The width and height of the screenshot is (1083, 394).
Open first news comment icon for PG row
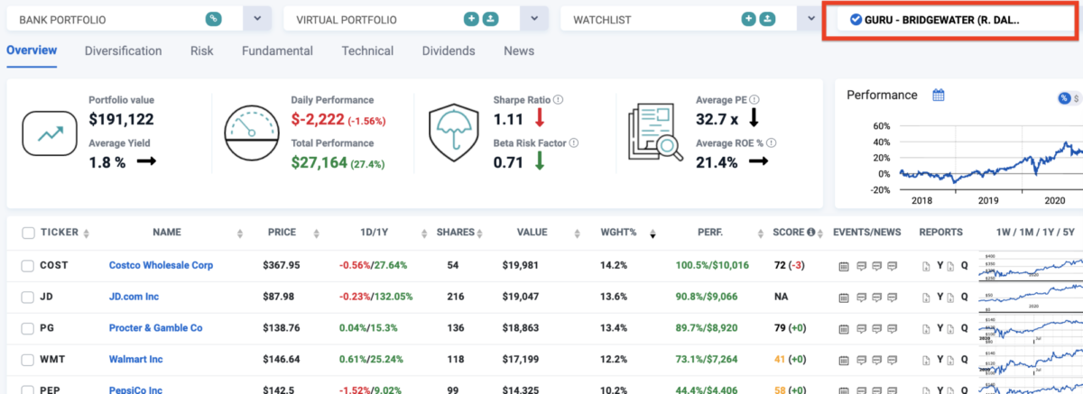pyautogui.click(x=860, y=329)
